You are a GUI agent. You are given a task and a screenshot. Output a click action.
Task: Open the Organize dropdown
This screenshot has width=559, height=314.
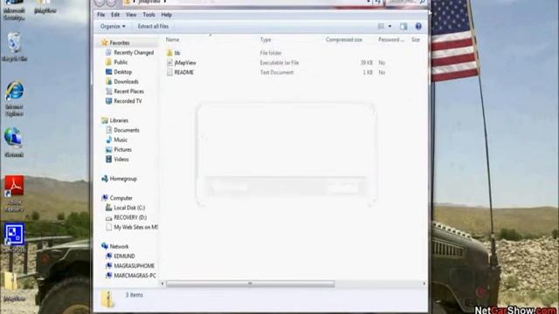[113, 26]
